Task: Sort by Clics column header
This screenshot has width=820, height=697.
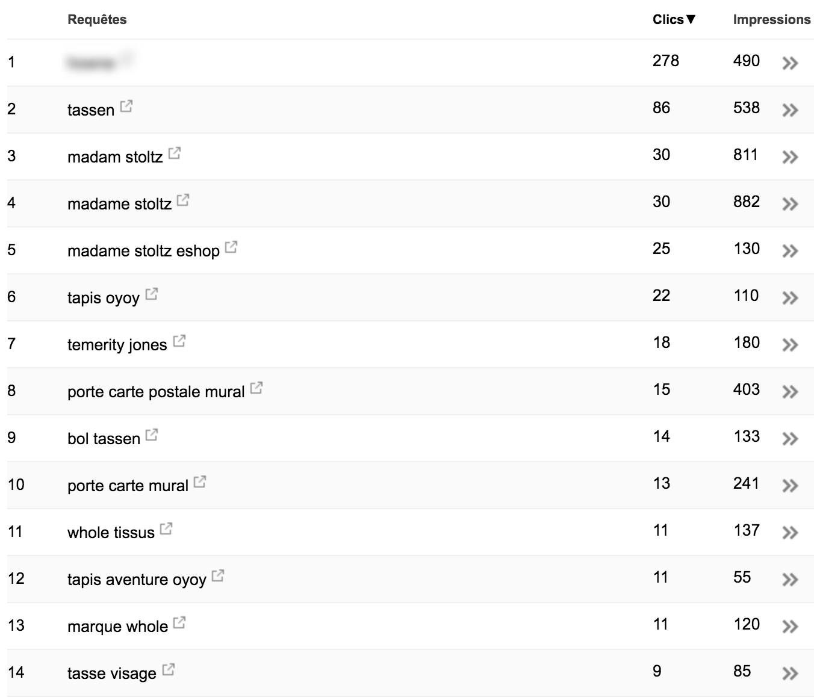Action: [674, 19]
